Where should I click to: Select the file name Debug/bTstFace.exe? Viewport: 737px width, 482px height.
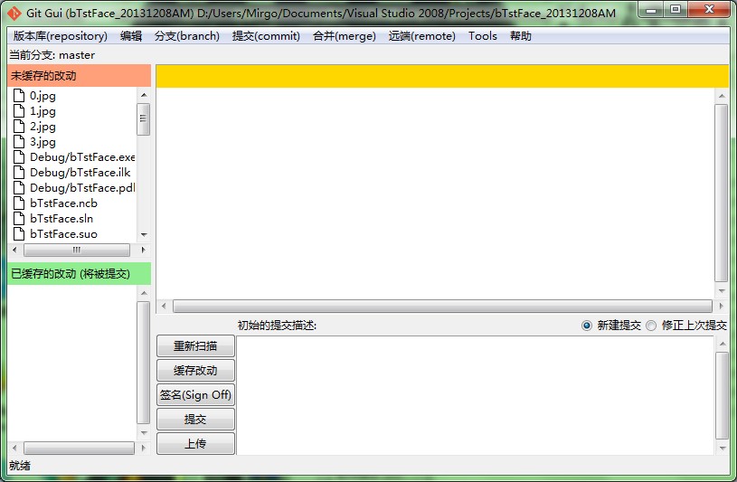(82, 157)
